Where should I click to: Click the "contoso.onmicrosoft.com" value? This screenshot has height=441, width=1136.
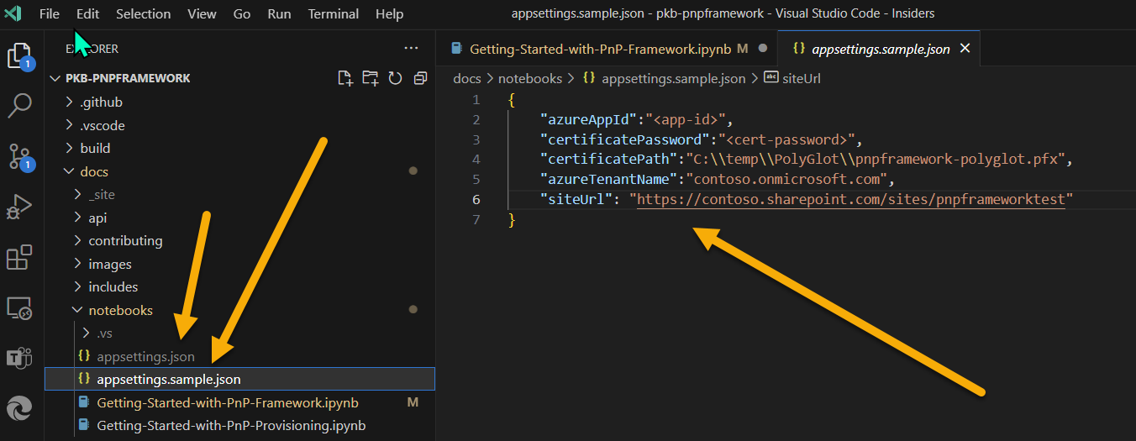(787, 180)
